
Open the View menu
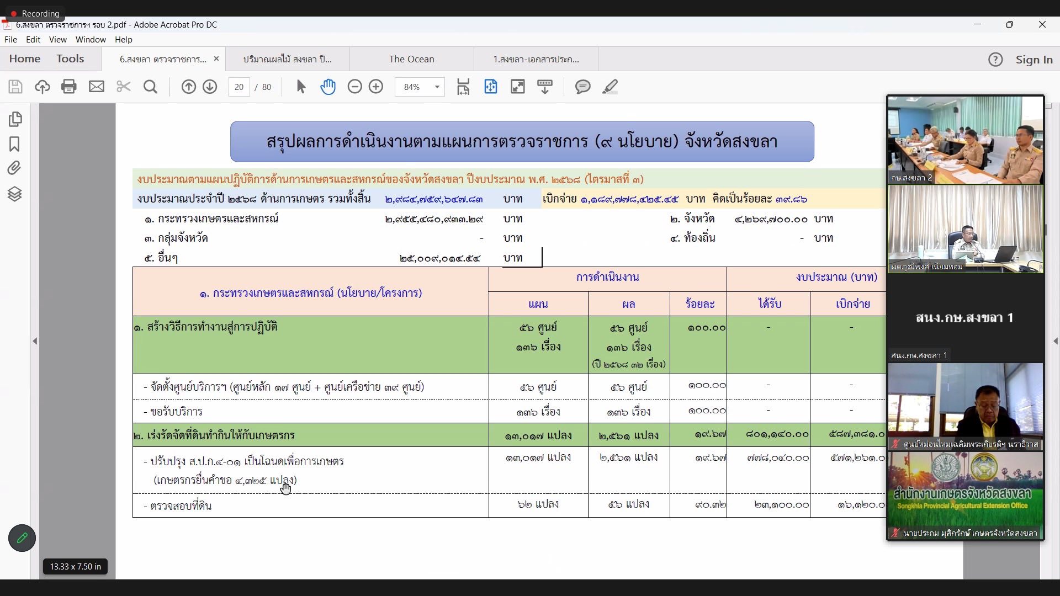tap(57, 40)
